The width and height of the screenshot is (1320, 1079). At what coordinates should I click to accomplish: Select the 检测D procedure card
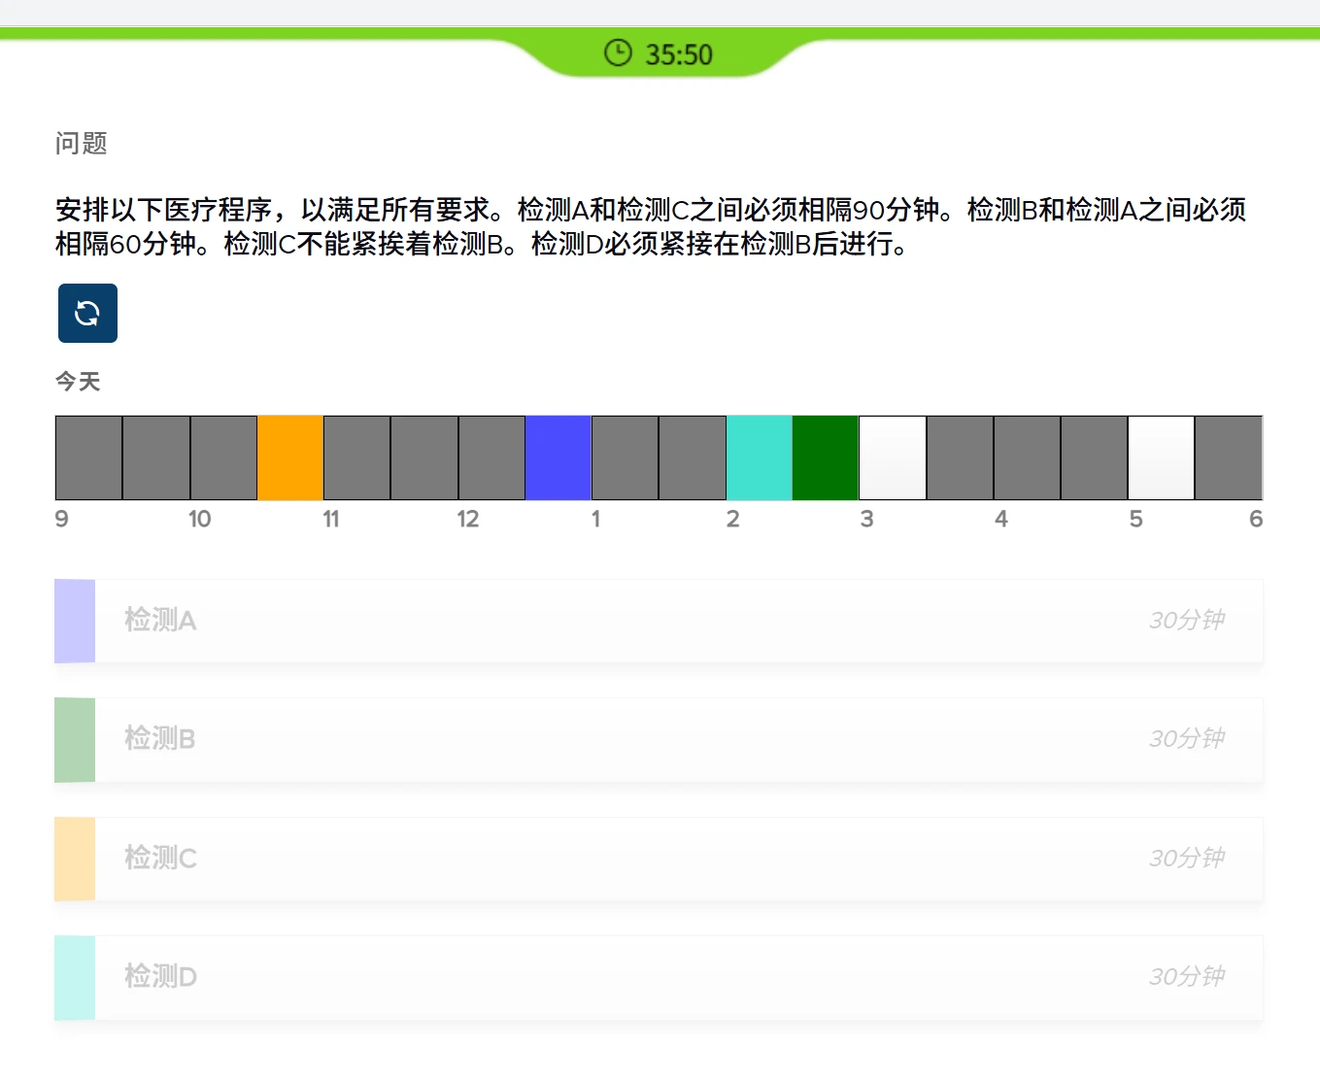click(x=659, y=977)
